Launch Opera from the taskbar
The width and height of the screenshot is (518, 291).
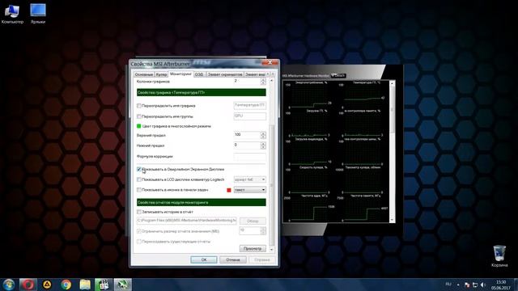(28, 285)
